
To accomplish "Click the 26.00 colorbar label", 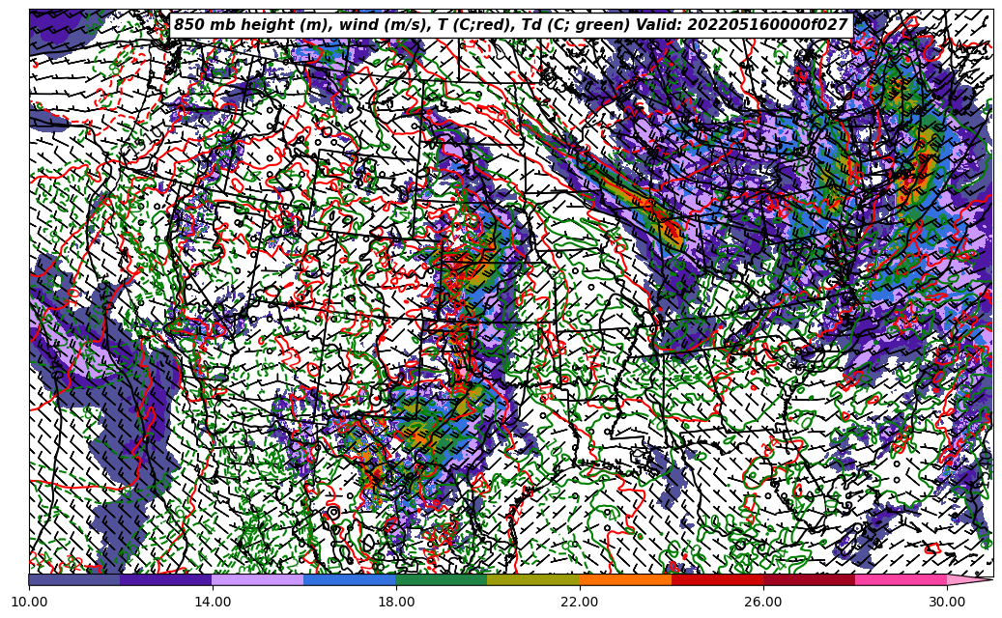I will (x=763, y=602).
